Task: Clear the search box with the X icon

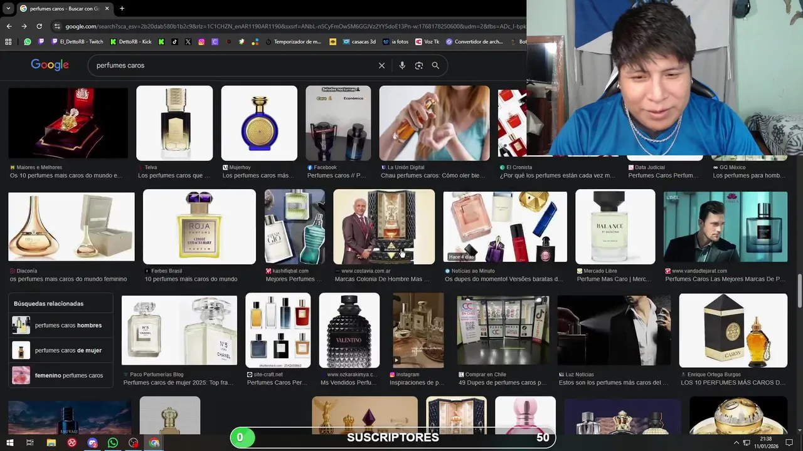Action: [381, 65]
